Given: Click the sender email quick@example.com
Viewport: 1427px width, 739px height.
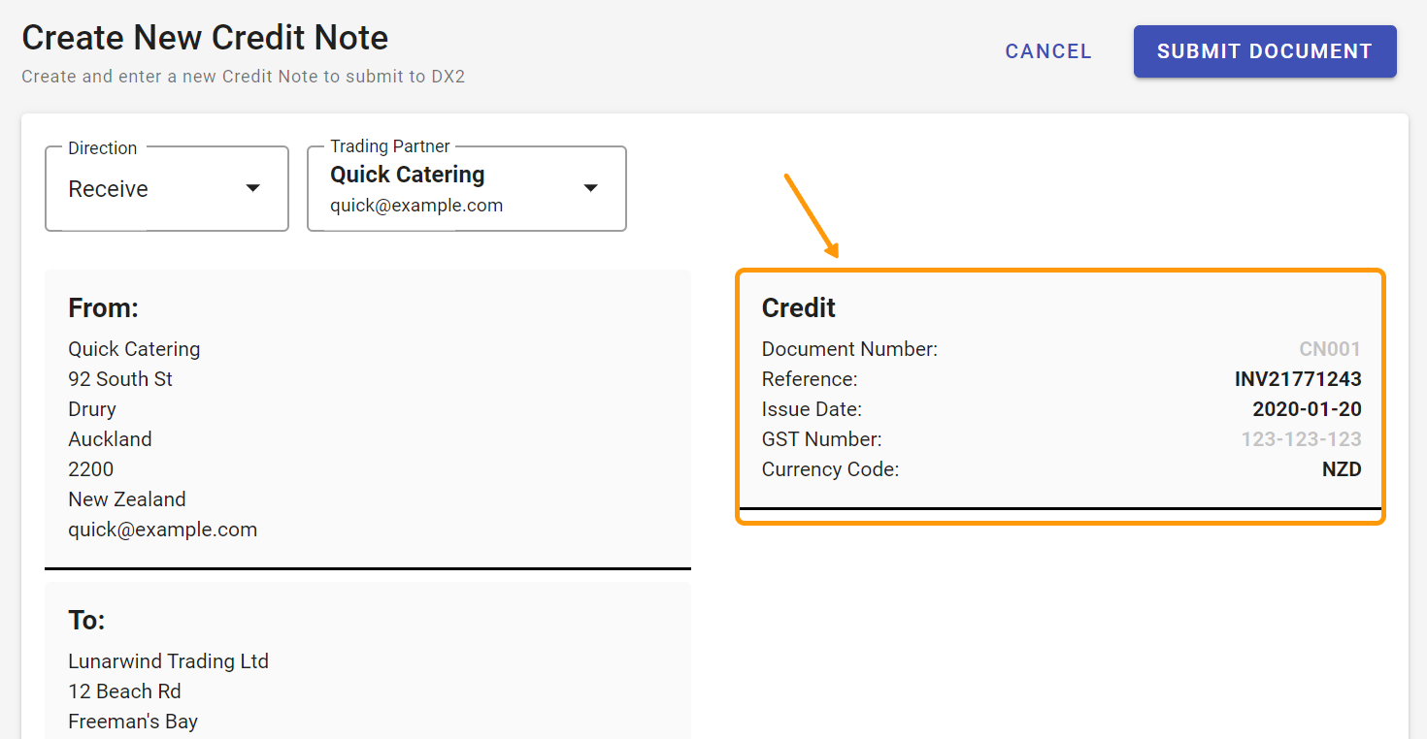Looking at the screenshot, I should [162, 529].
